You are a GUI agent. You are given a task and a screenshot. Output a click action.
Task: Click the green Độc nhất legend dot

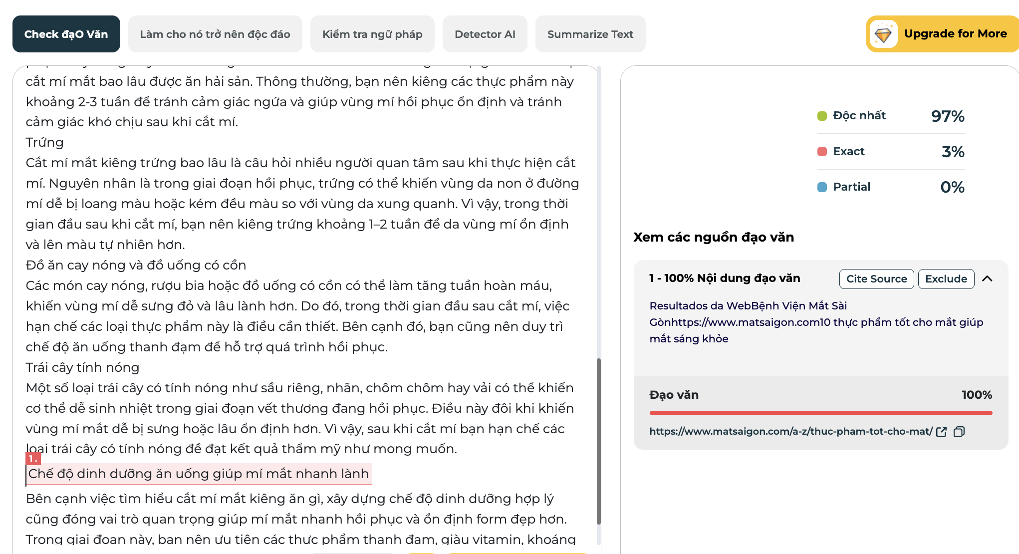tap(822, 116)
